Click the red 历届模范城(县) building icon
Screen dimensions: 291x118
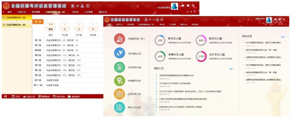(120, 39)
